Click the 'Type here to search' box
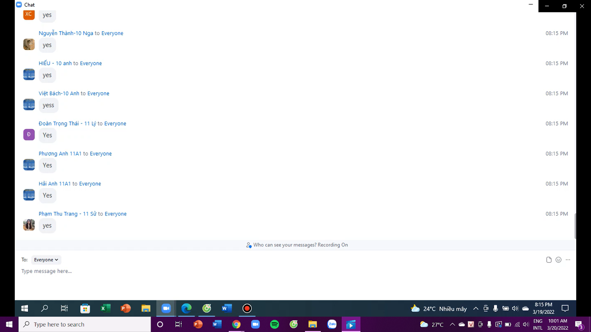Image resolution: width=591 pixels, height=332 pixels. click(85, 324)
